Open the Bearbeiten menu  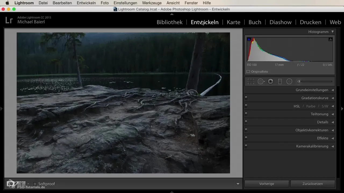[62, 3]
